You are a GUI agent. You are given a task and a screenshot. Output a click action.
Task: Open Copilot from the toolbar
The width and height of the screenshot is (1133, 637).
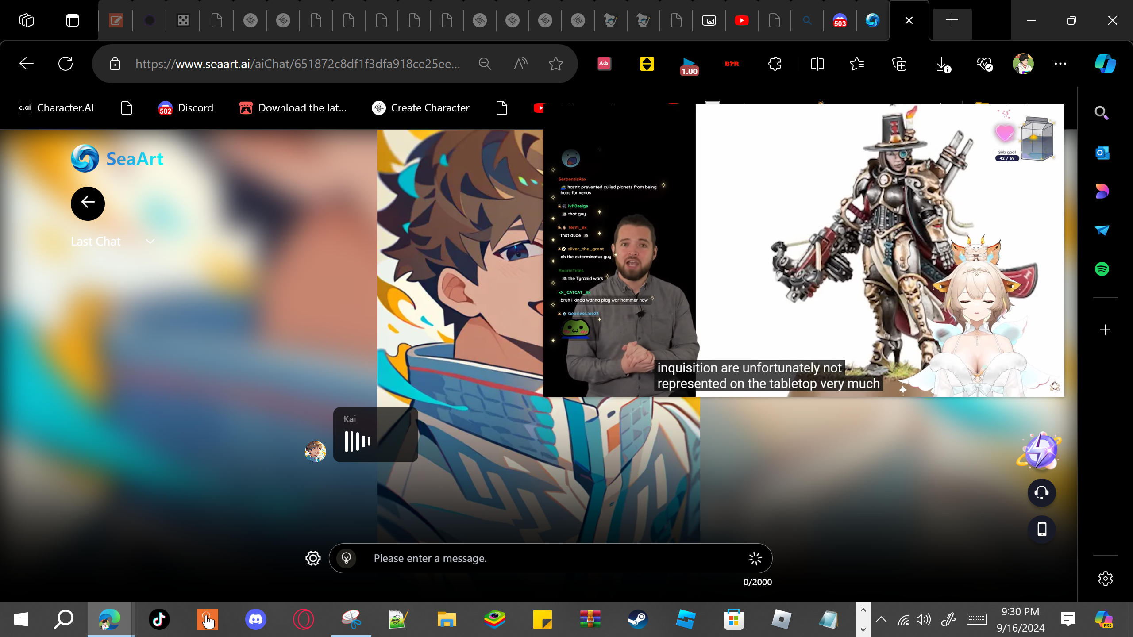[x=1105, y=64]
